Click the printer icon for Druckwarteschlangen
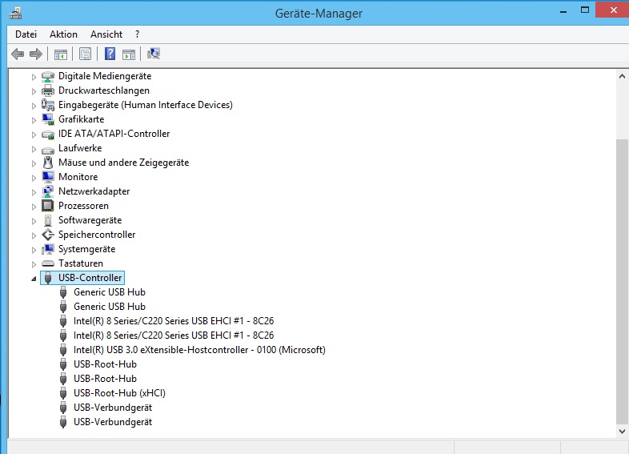Screen dimensions: 629x454 (48, 90)
